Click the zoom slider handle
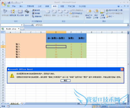The height and width of the screenshot is (108, 130). 117,106
